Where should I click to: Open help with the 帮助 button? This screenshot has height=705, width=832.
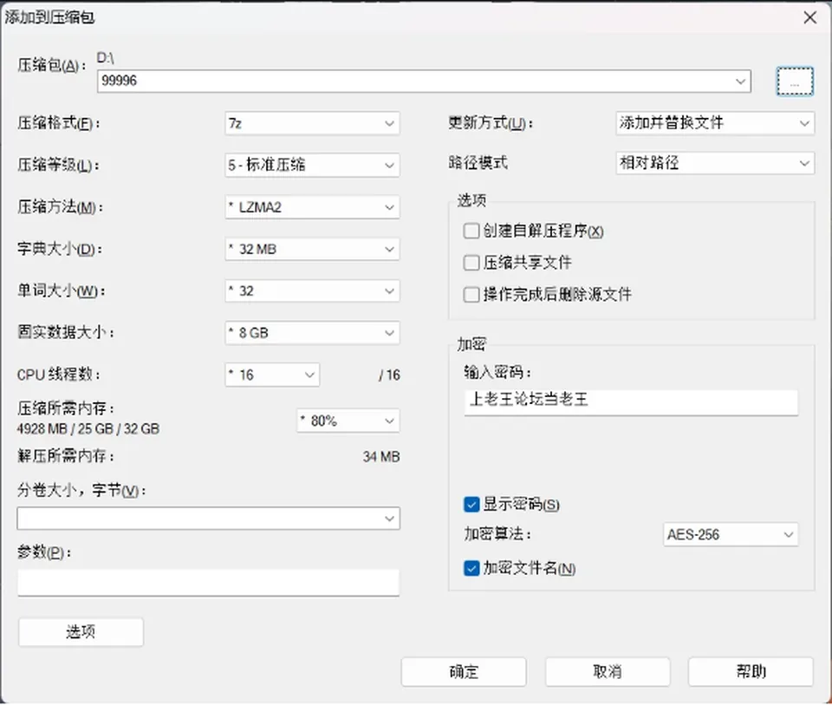click(751, 671)
